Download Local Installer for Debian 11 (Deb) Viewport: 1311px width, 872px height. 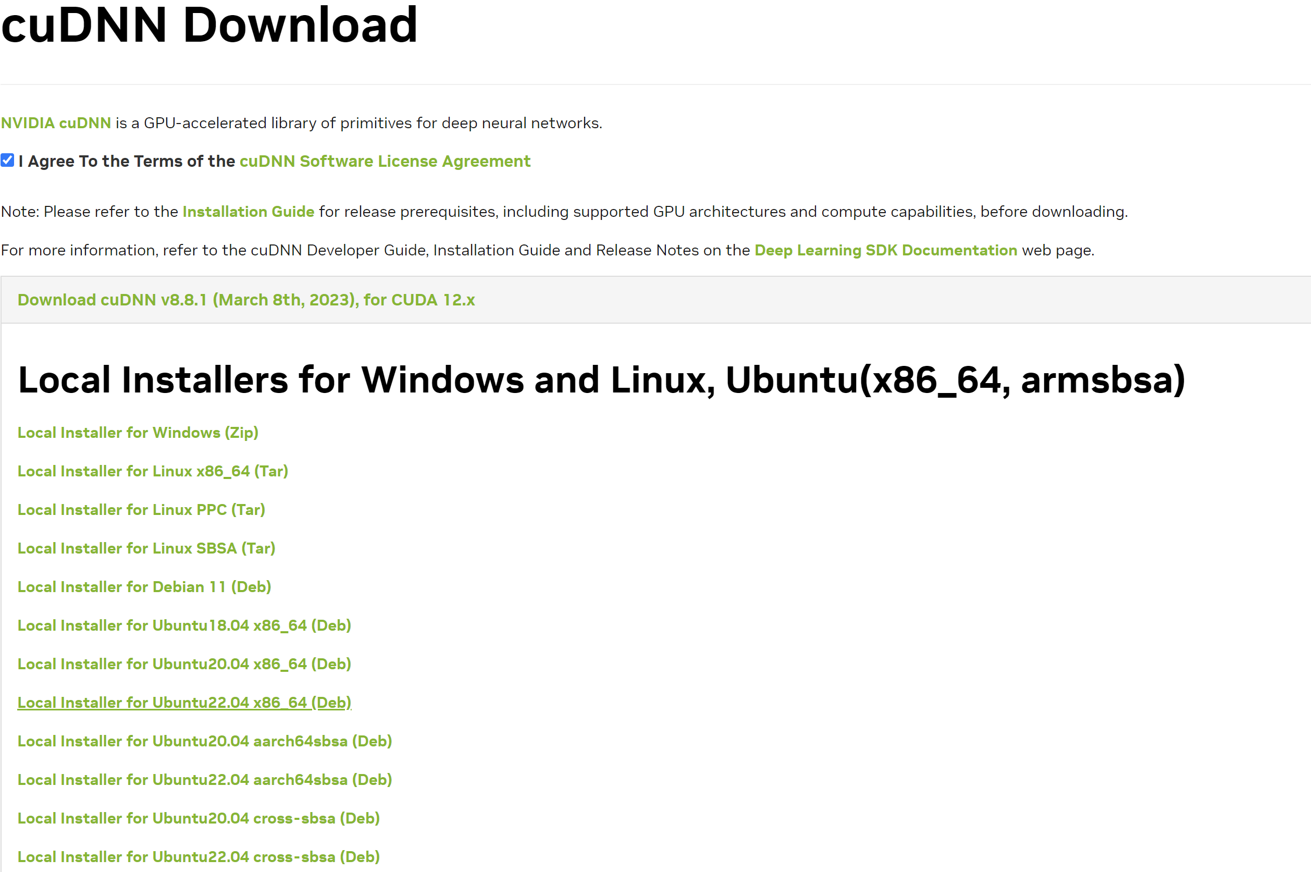tap(144, 587)
